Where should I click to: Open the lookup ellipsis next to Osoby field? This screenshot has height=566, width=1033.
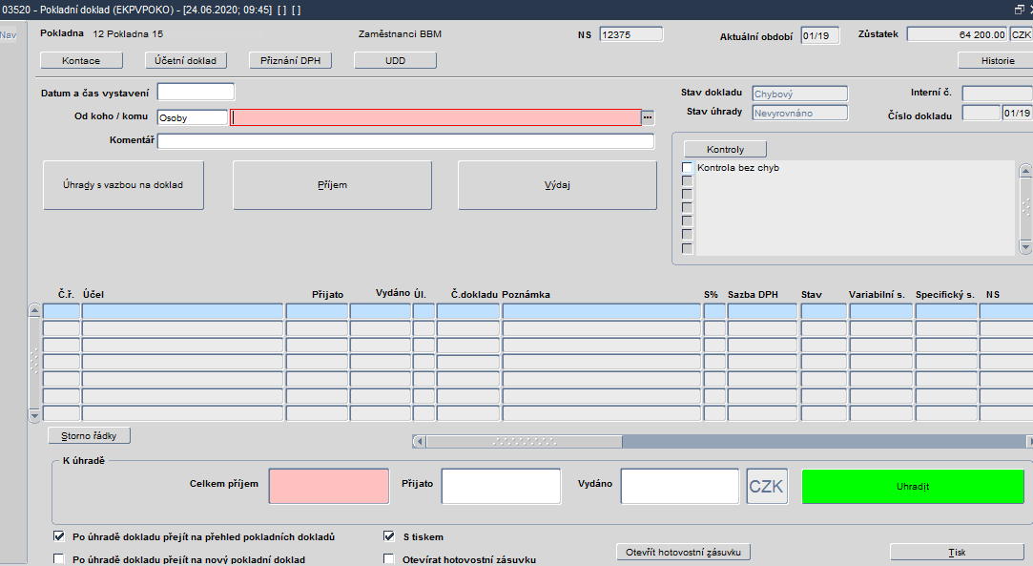(648, 117)
